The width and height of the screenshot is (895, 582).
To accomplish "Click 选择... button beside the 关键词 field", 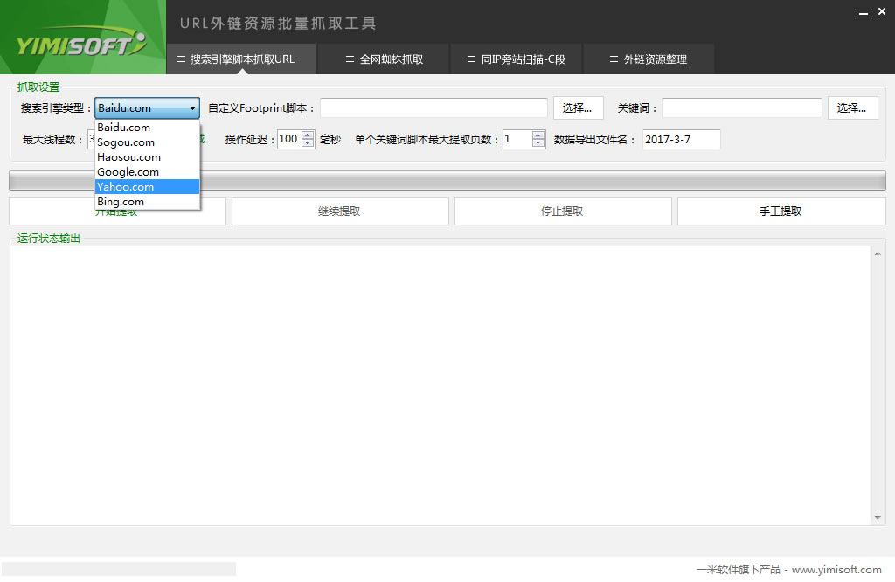I will click(852, 107).
